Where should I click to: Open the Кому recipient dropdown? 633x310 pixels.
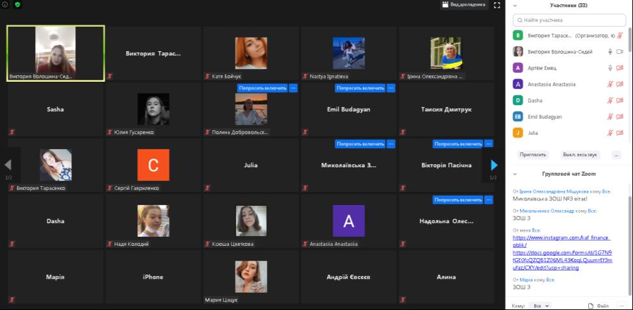point(539,305)
